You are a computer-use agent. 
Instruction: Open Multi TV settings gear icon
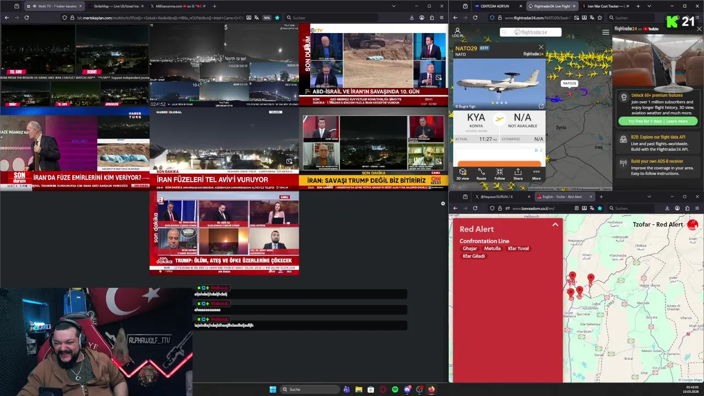[x=443, y=204]
